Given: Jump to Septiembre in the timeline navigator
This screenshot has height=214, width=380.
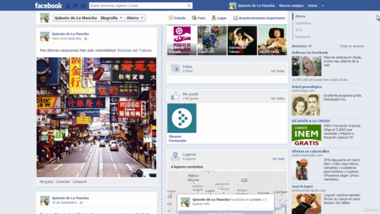Looking at the screenshot, I should pos(303,23).
